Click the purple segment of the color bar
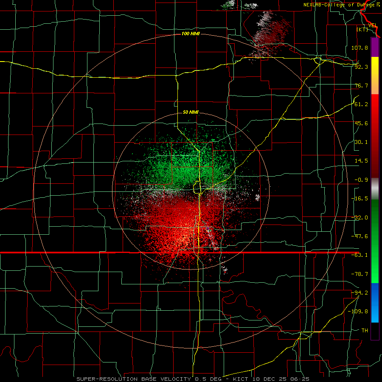This screenshot has height=382, width=382. pos(375,48)
